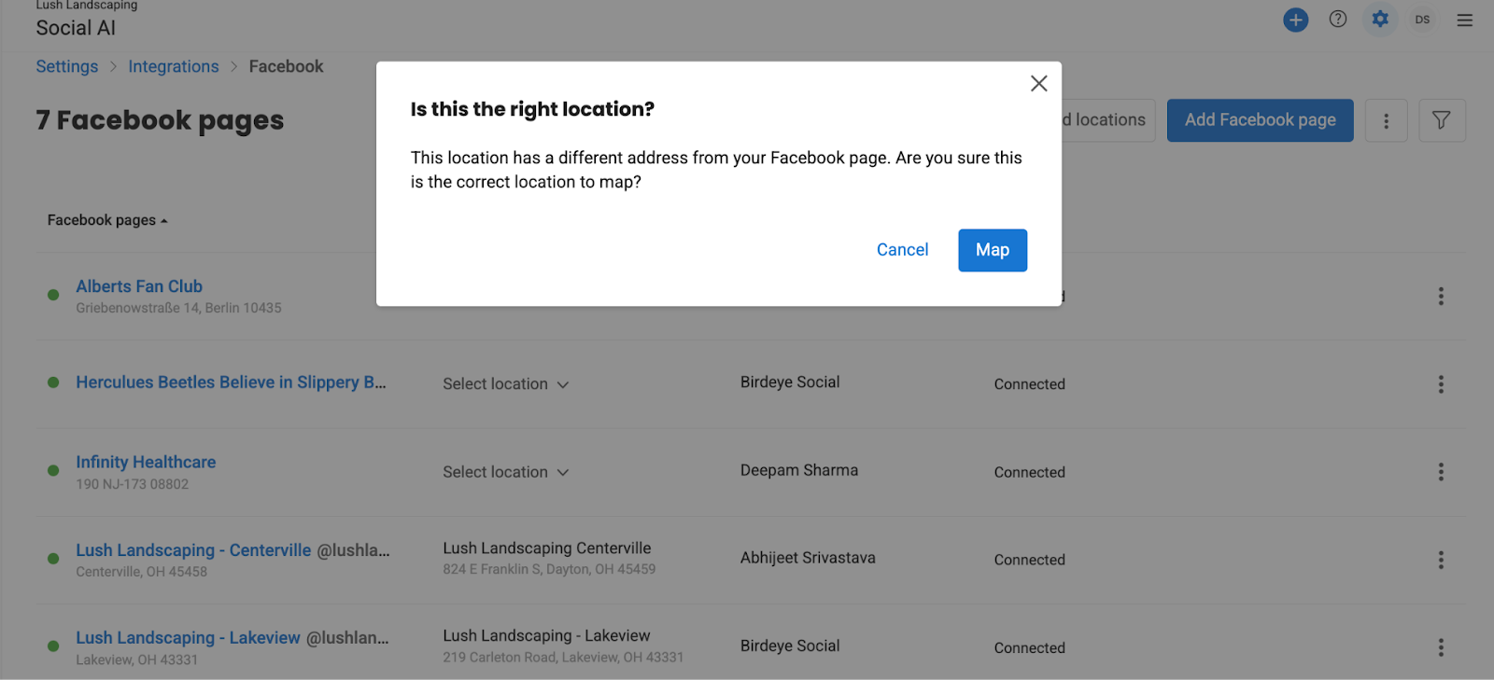Viewport: 1494px width, 680px height.
Task: Click Connected status in Infinity Healthcare row
Action: tap(1029, 472)
